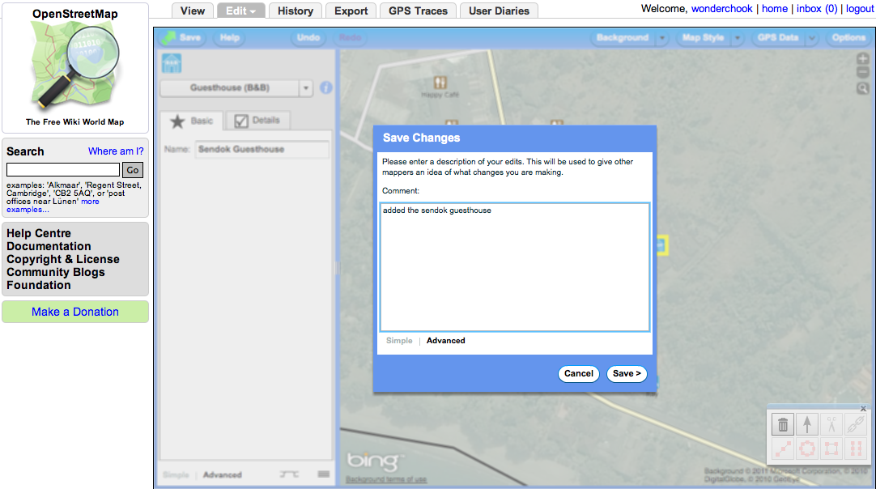Open the Help Centre link

pos(39,234)
